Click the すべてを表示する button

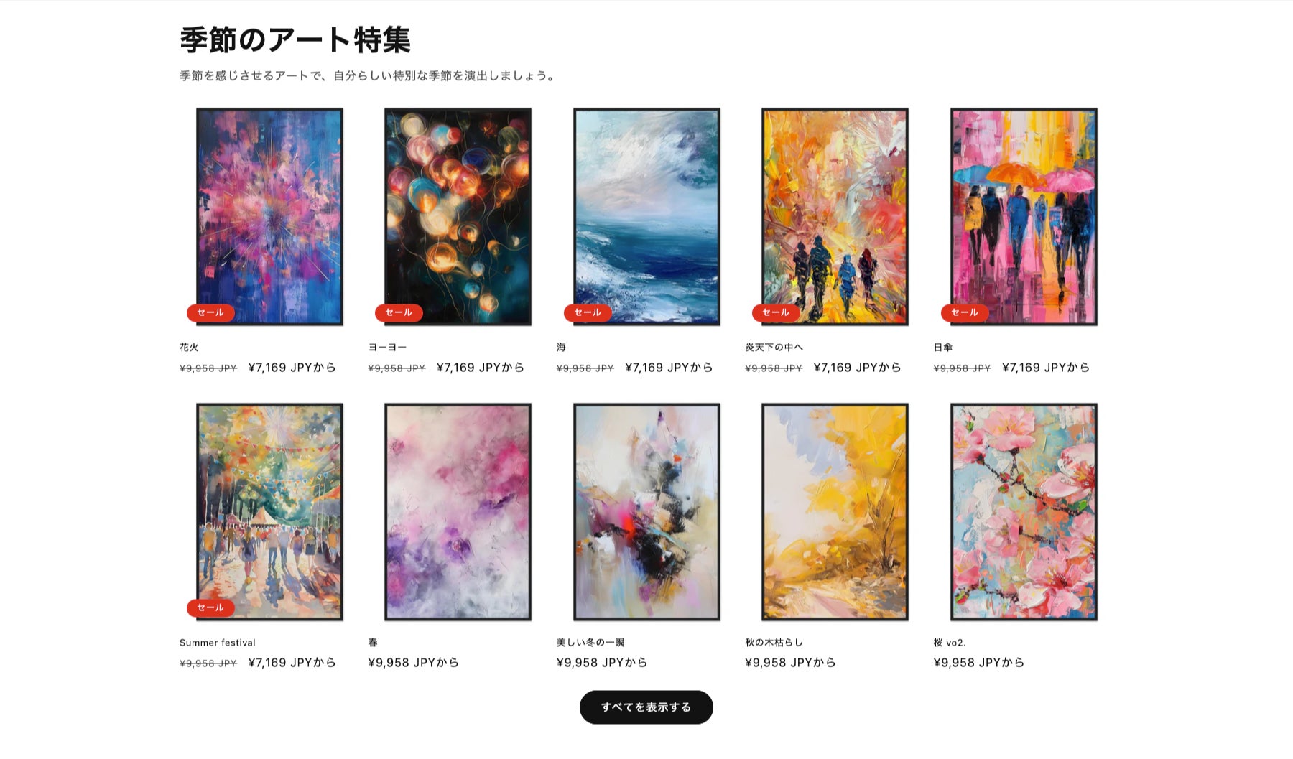[646, 707]
